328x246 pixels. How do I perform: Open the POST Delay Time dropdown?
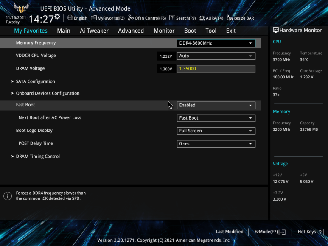[216, 144]
